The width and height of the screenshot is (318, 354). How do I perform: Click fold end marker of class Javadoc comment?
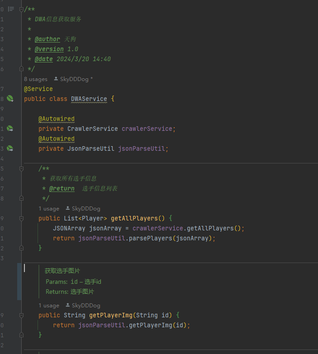click(x=21, y=69)
